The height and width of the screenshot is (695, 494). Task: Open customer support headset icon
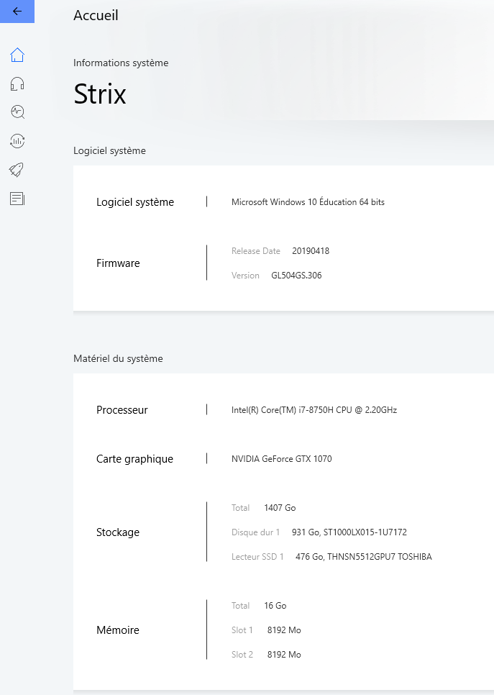click(17, 83)
